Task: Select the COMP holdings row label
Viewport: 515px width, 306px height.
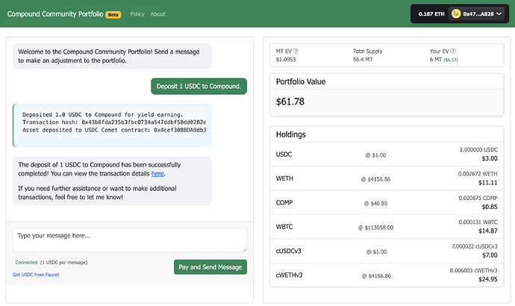Action: (x=284, y=202)
